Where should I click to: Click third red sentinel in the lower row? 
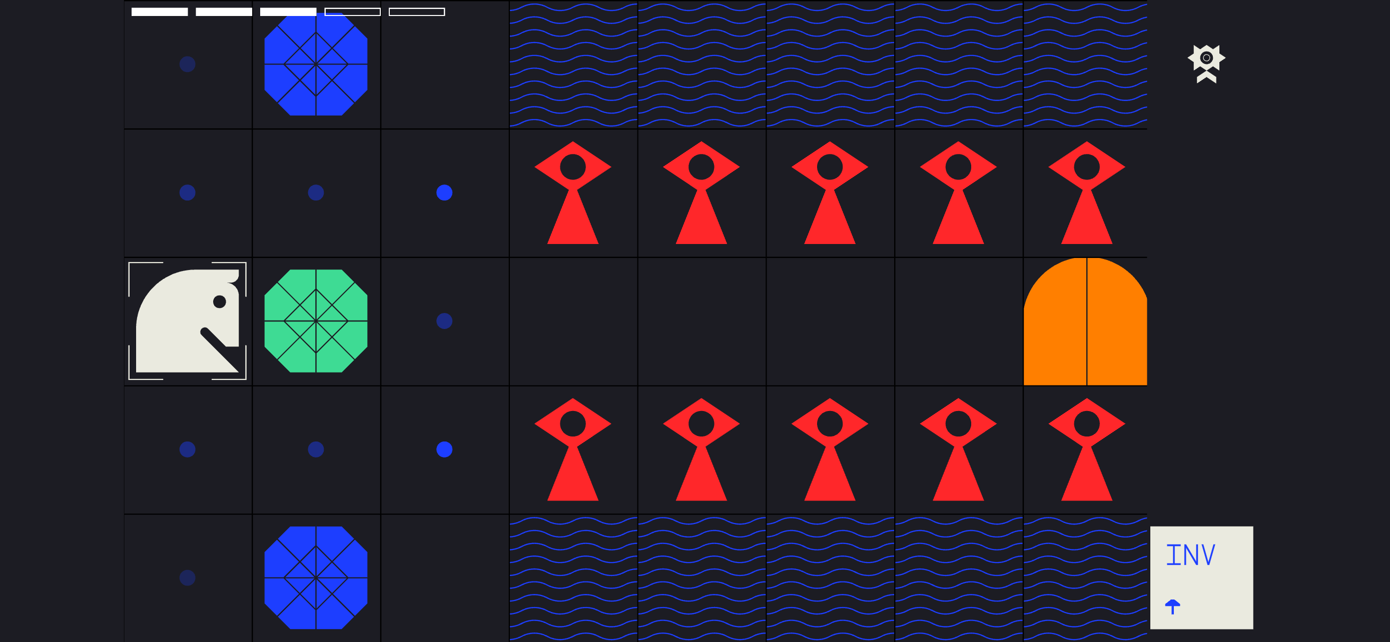[830, 449]
